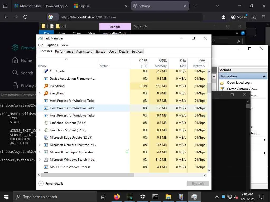This screenshot has height=202, width=270.
Task: Click the Task View taskbar icon
Action: point(103,197)
